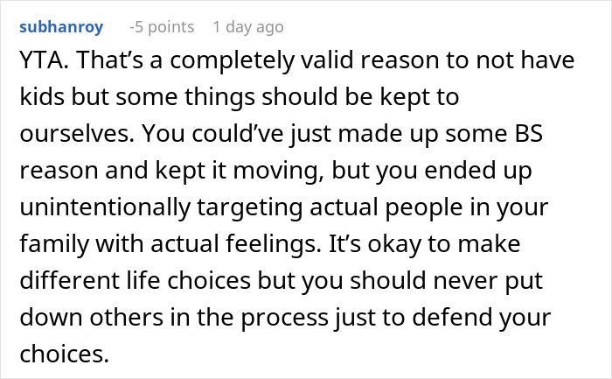
Task: Click the "-5 points" score label
Action: (x=161, y=27)
